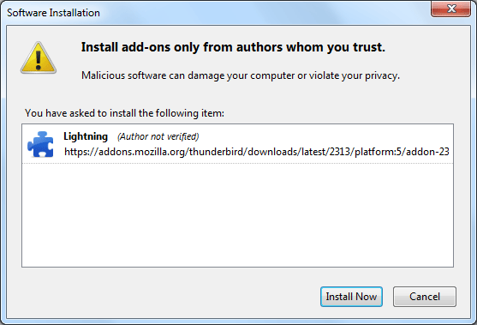
Task: Click the "Software Installation" title text
Action: [x=53, y=13]
